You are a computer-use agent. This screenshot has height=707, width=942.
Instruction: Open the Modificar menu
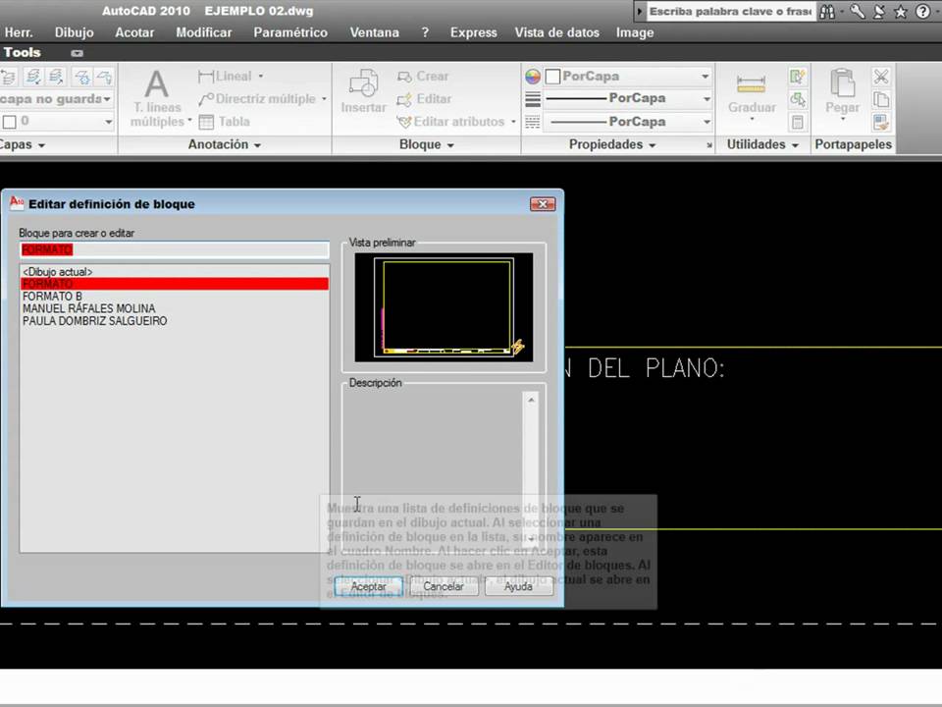204,32
